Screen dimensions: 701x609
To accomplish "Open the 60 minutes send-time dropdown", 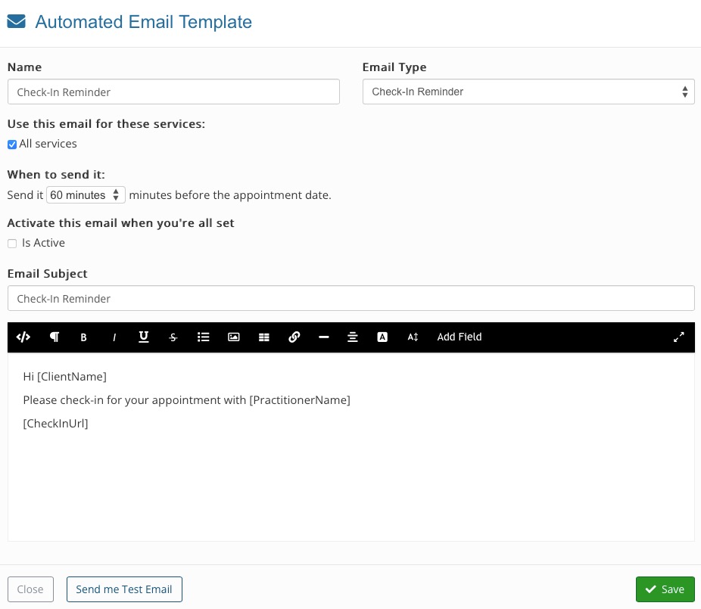I will coord(86,195).
